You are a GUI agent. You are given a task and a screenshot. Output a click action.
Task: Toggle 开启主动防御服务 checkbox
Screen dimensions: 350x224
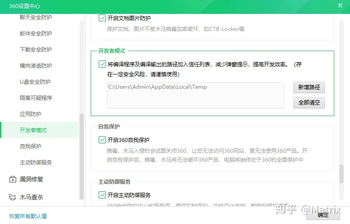click(x=102, y=195)
